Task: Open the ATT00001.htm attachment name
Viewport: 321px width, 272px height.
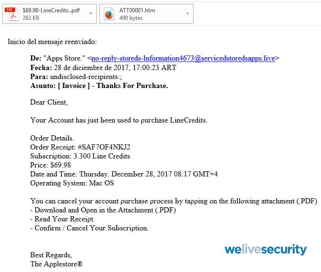Action: click(x=137, y=10)
